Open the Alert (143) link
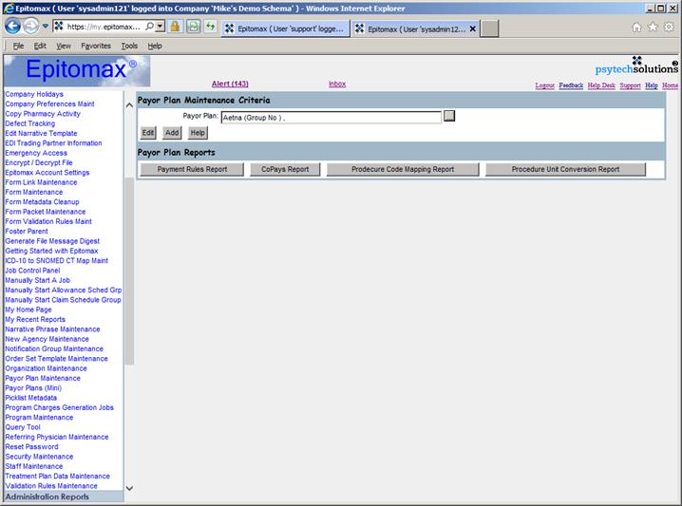This screenshot has height=506, width=682. pyautogui.click(x=229, y=84)
